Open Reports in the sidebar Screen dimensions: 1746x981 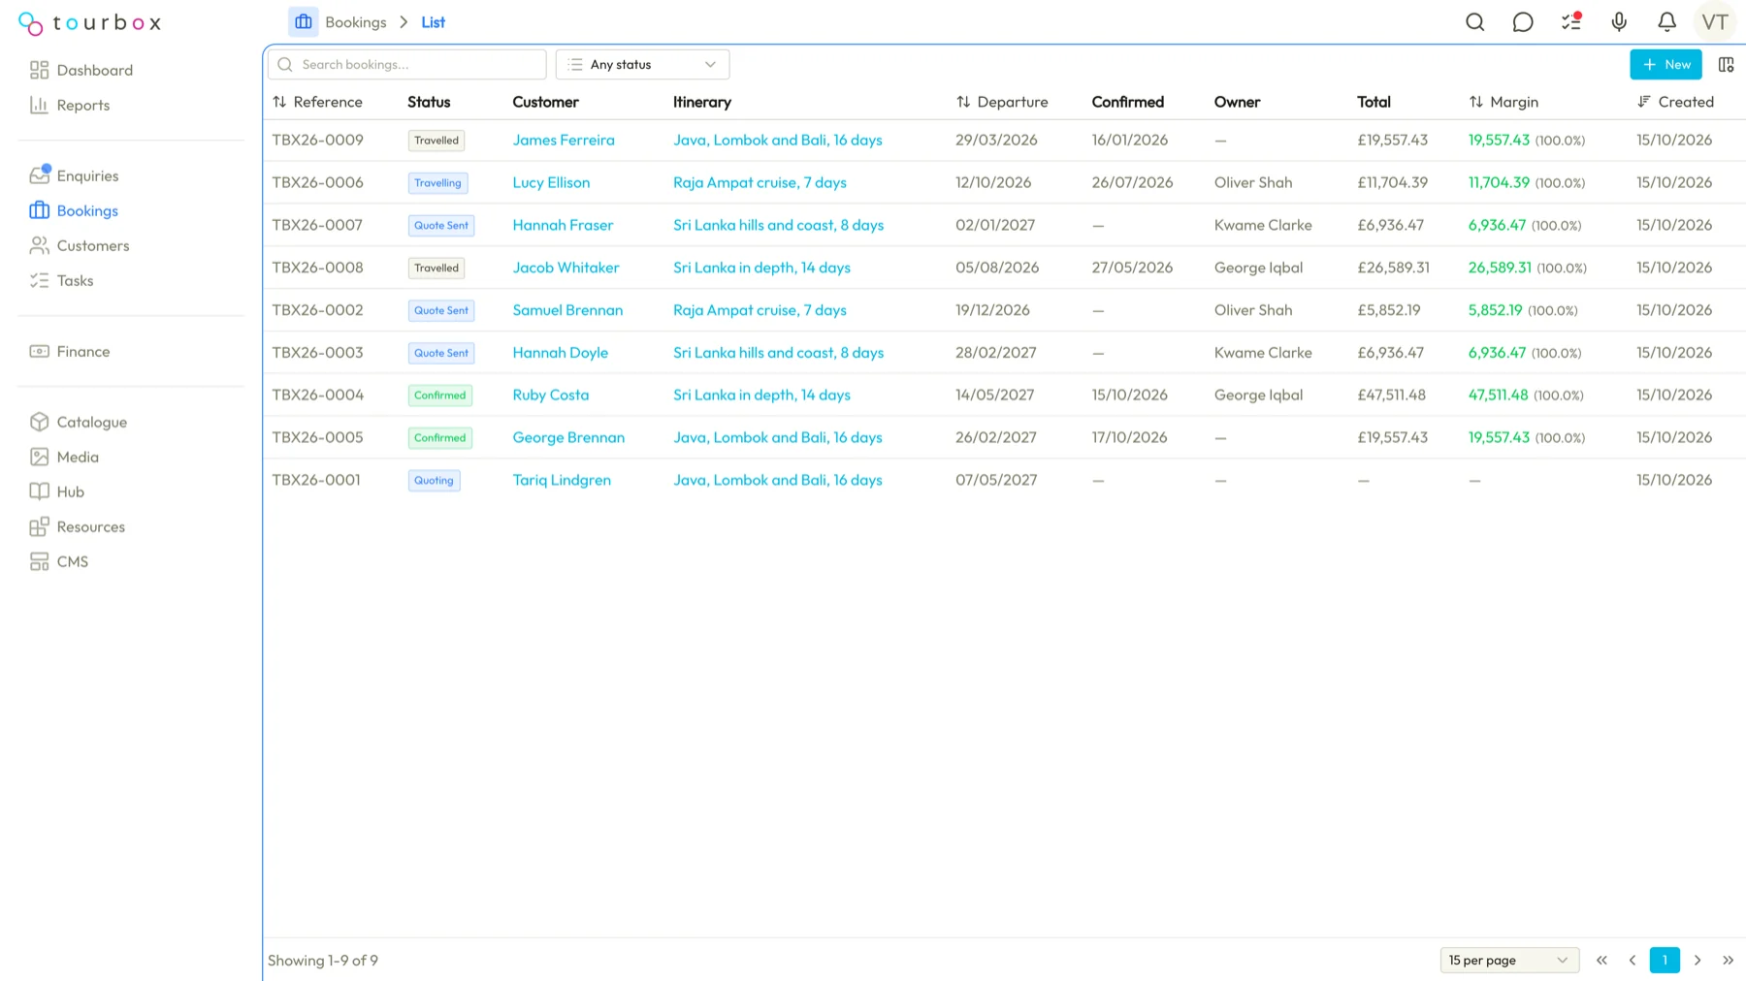pyautogui.click(x=83, y=105)
